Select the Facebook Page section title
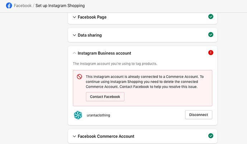The height and width of the screenshot is (144, 247). (x=92, y=17)
